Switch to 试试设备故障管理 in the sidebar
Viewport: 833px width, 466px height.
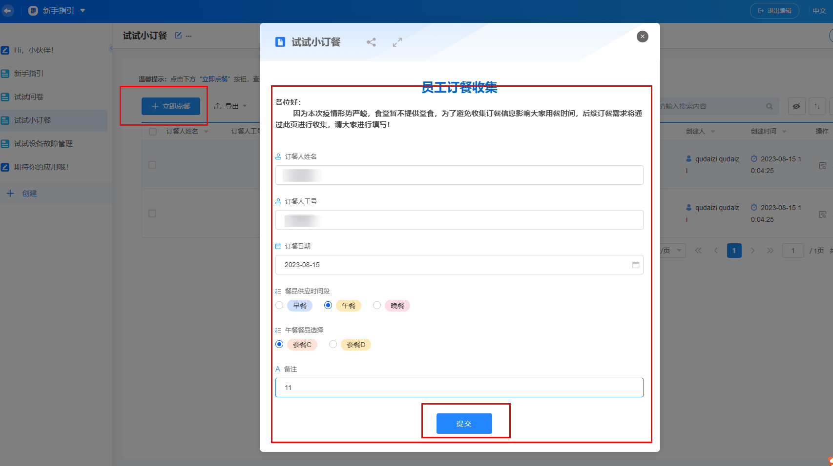tap(43, 143)
